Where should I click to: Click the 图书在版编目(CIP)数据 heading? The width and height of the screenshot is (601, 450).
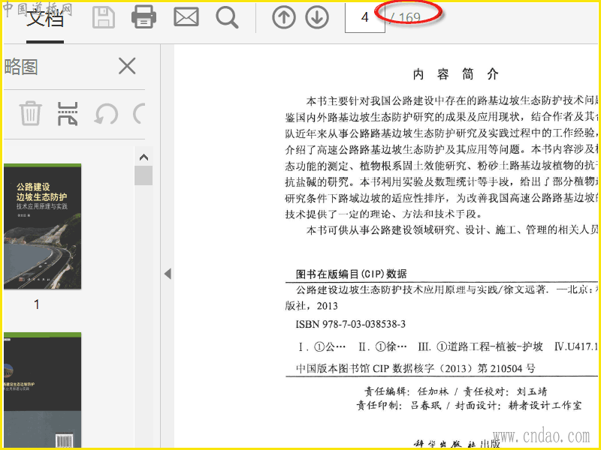pos(351,274)
